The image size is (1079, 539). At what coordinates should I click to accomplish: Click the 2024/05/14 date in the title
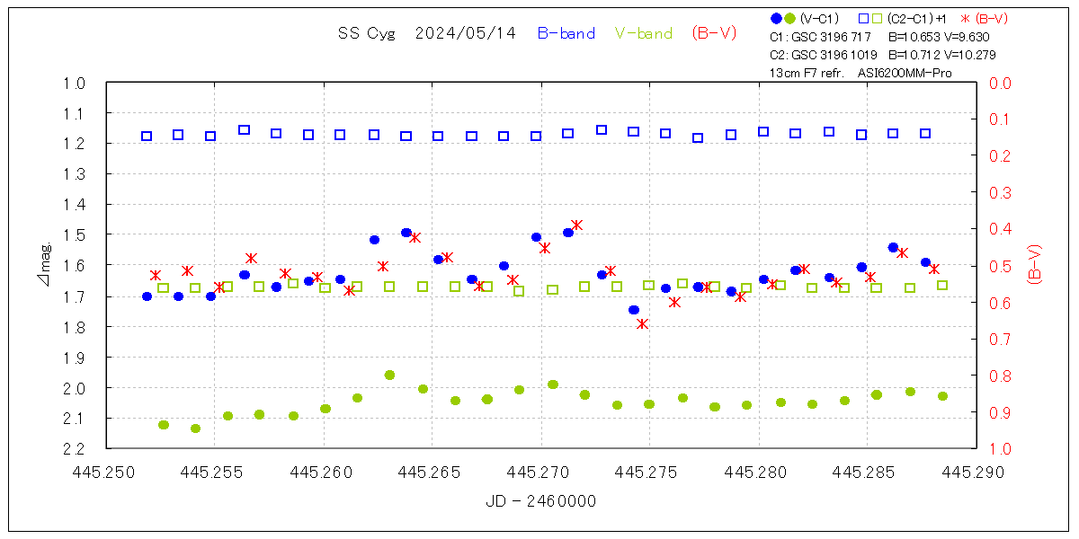point(466,33)
